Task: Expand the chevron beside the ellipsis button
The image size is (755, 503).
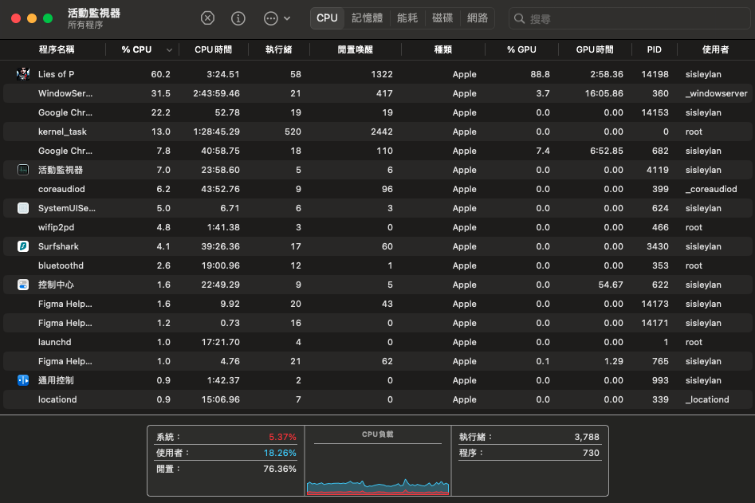Action: [x=287, y=18]
